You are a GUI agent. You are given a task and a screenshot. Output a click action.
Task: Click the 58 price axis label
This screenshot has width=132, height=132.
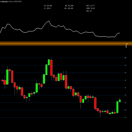[x=125, y=58]
